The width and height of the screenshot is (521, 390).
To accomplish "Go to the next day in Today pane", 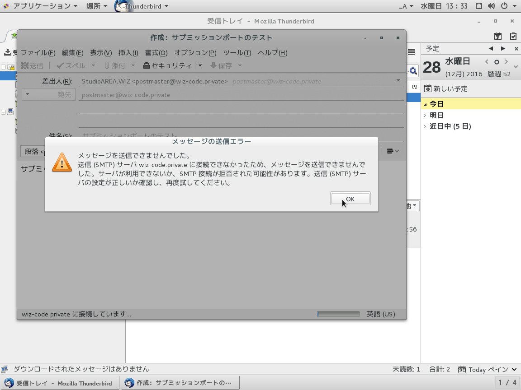I will pos(506,62).
